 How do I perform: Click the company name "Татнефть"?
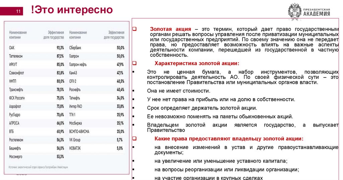point(75,98)
